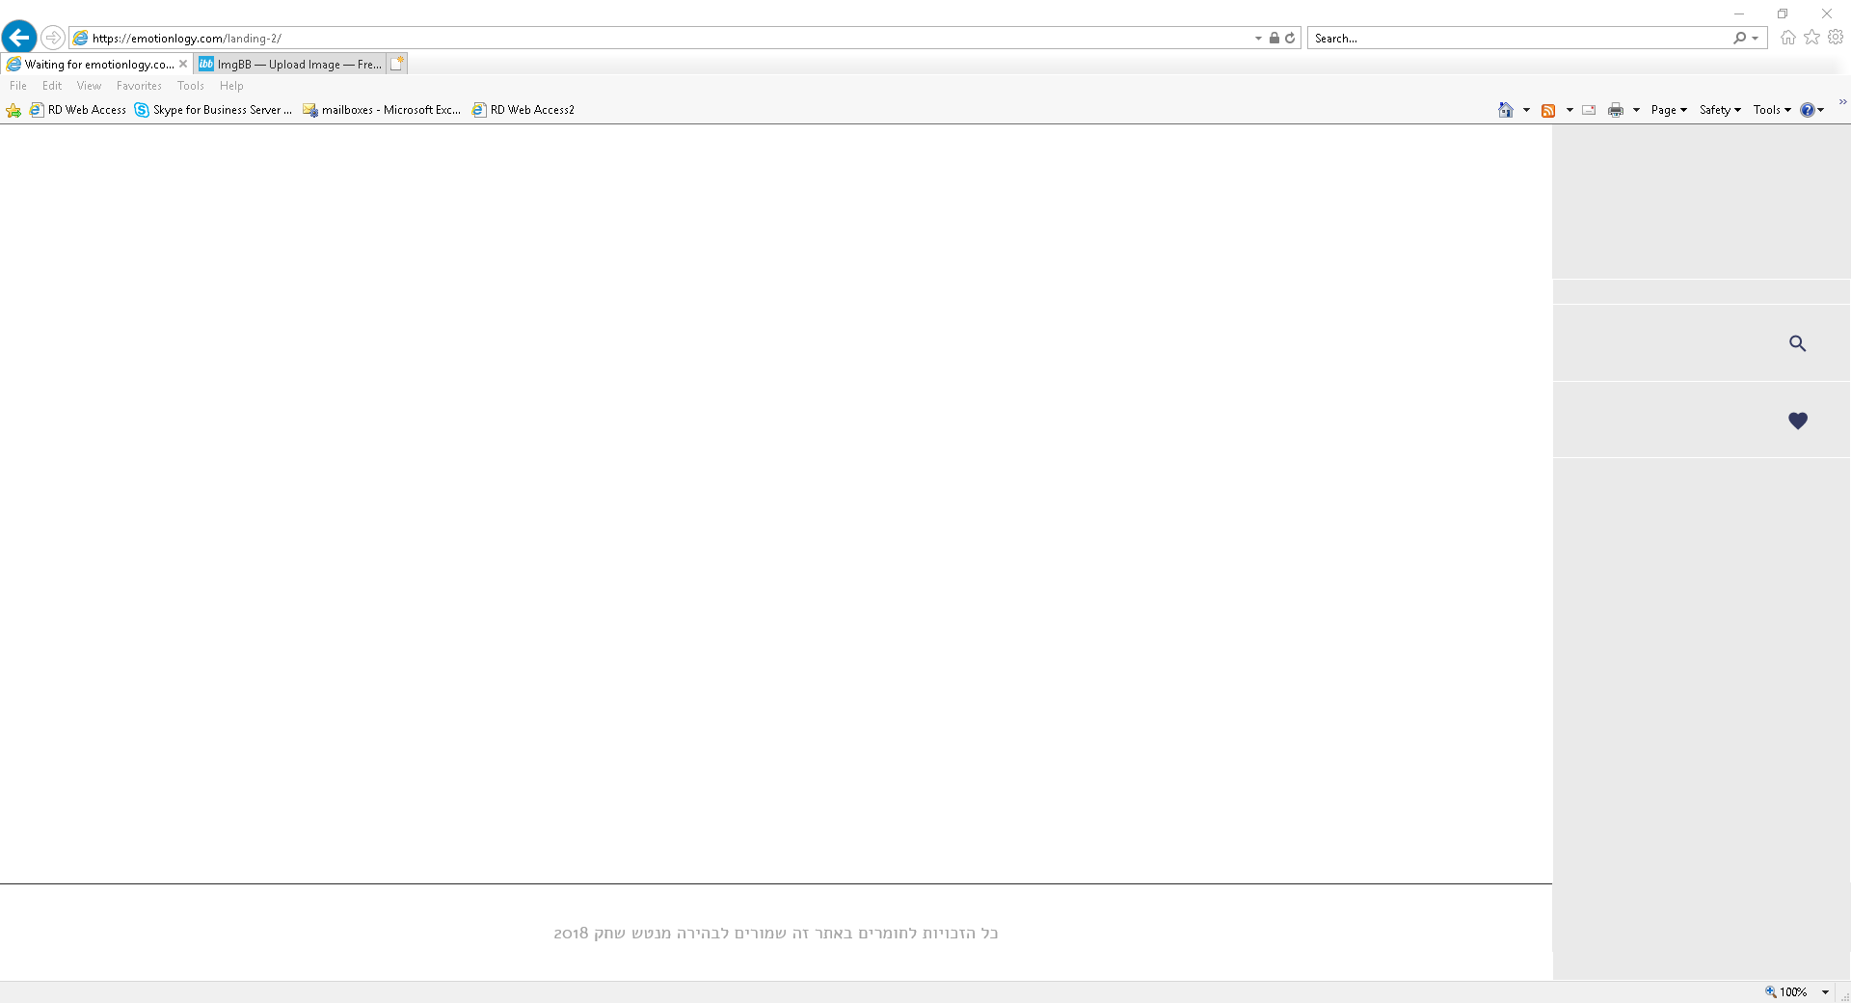Click the command bar Home icon
1851x1003 pixels.
click(x=1506, y=110)
